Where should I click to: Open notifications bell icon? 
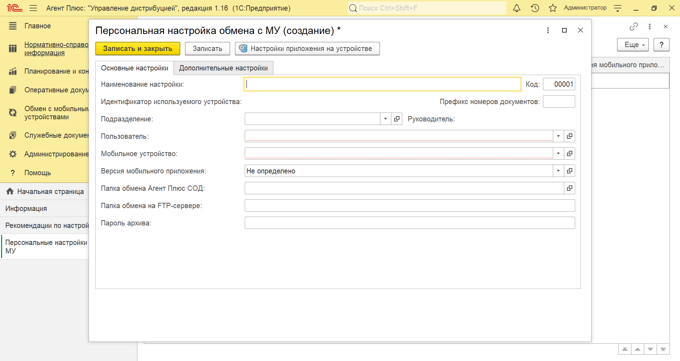517,8
